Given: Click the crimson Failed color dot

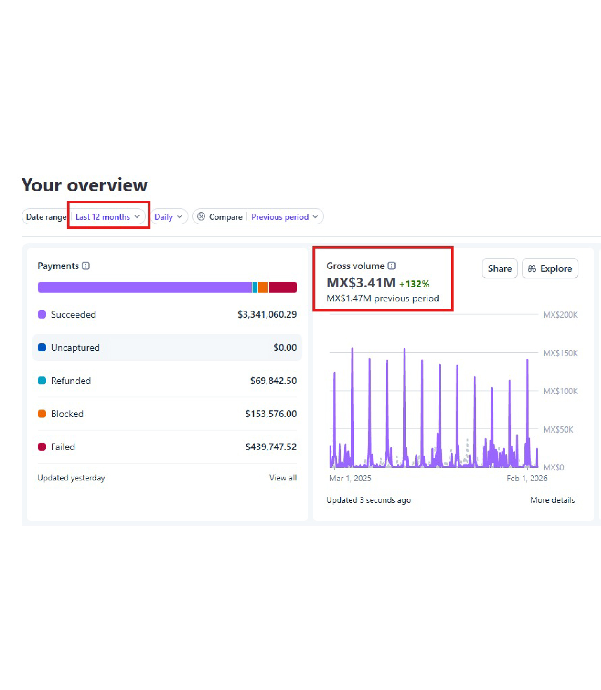Looking at the screenshot, I should [42, 447].
